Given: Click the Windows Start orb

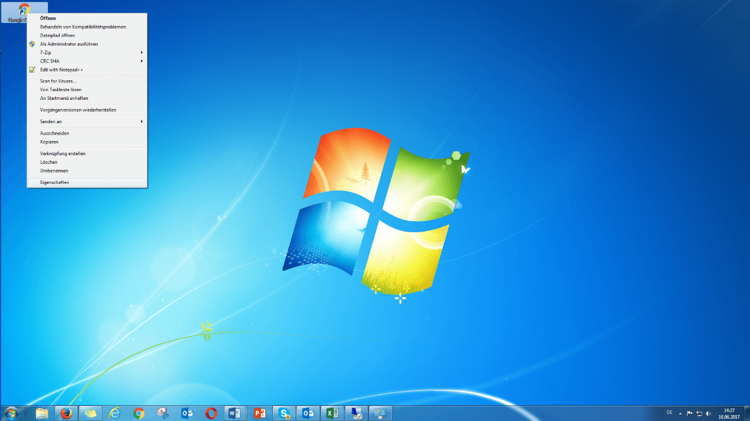Looking at the screenshot, I should point(11,413).
